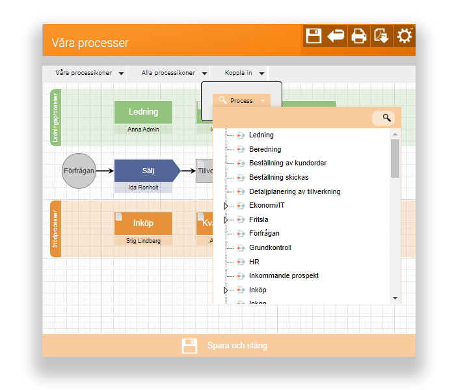Click the green Ledning process box

coord(143,112)
